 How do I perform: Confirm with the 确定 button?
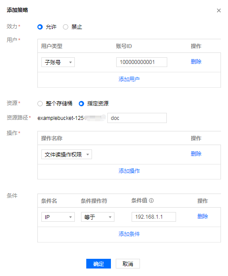point(99,264)
